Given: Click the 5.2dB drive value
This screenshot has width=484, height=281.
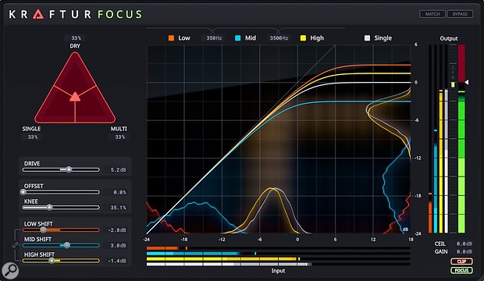Looking at the screenshot, I should pyautogui.click(x=118, y=170).
